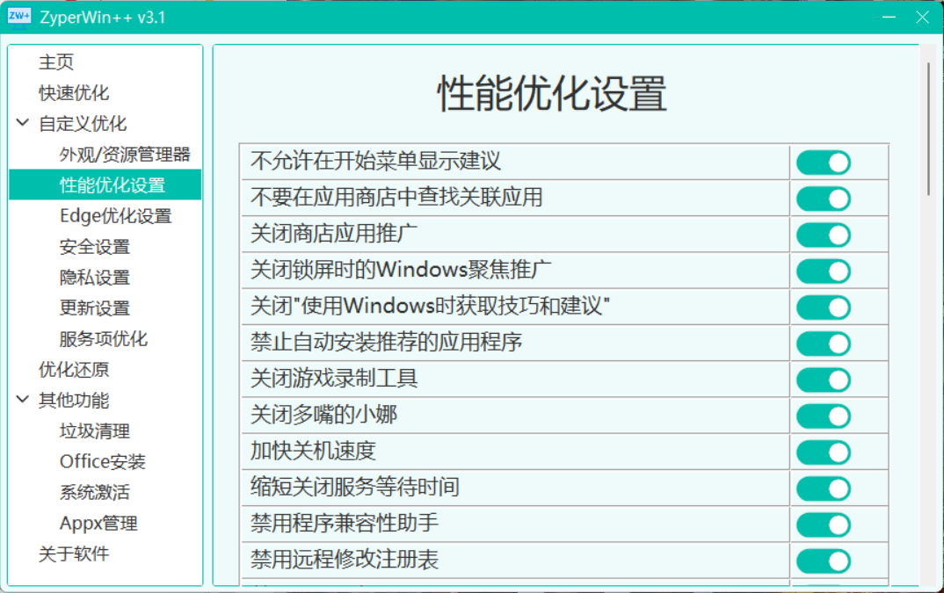Image resolution: width=944 pixels, height=593 pixels.
Task: Go to 快速优化 in the sidebar
Action: coord(74,93)
